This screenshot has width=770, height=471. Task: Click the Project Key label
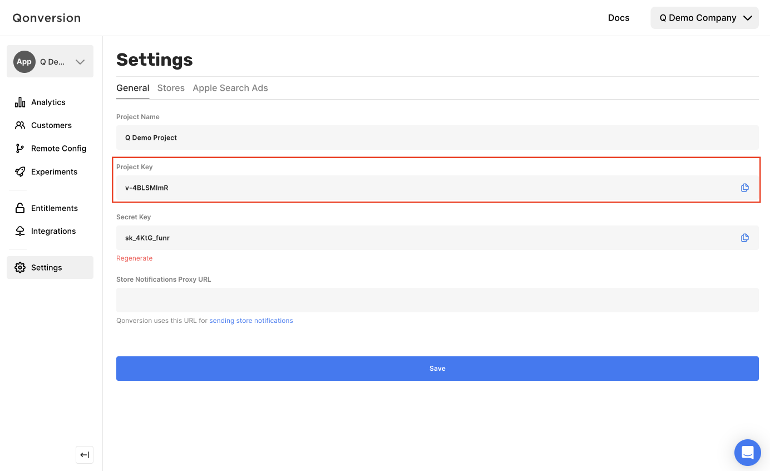click(x=134, y=167)
